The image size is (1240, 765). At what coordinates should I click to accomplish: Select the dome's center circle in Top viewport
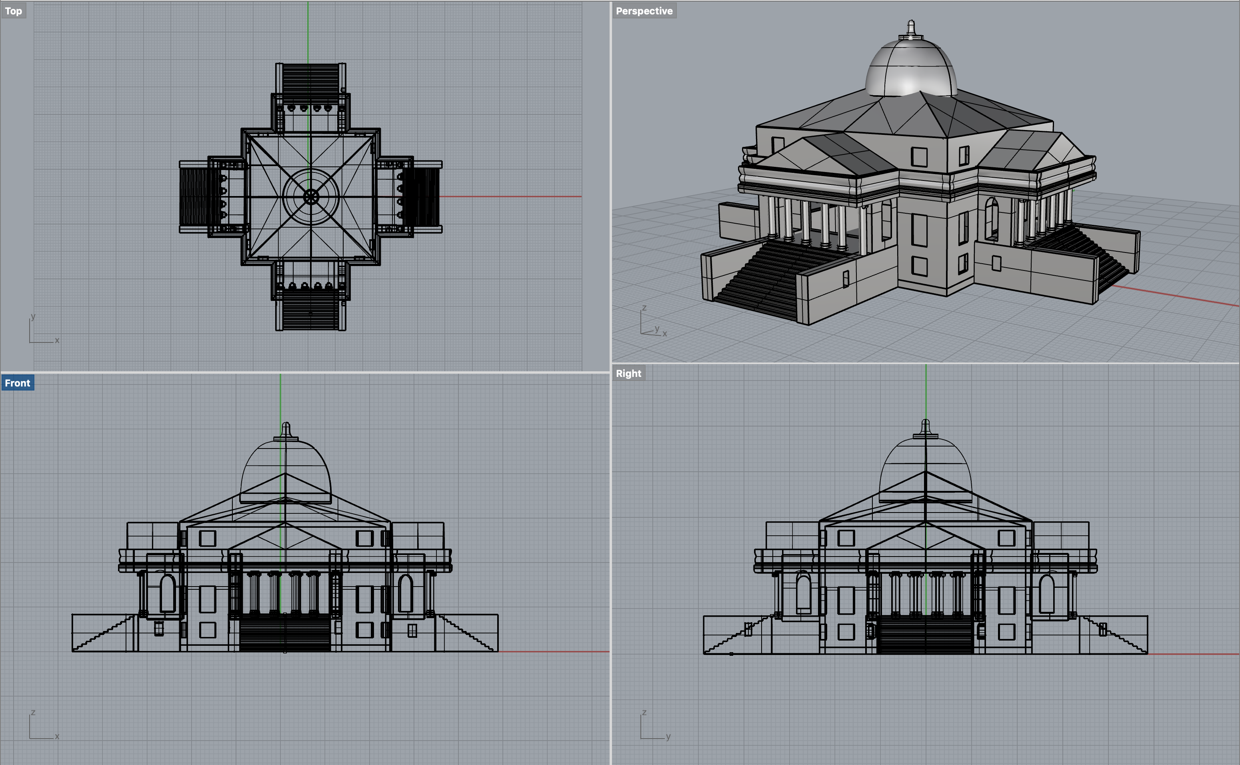(310, 197)
